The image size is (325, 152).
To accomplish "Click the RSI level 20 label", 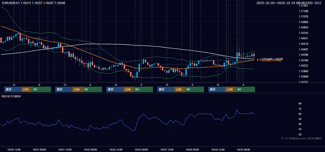I will pos(300,134).
